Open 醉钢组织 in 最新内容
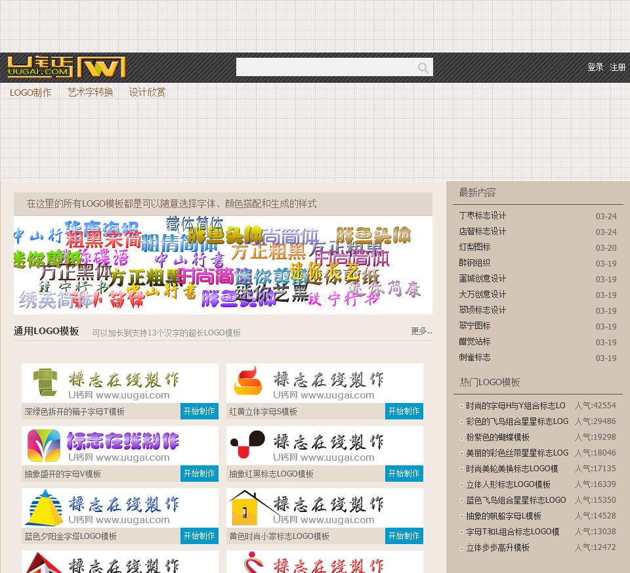This screenshot has height=573, width=630. [474, 263]
